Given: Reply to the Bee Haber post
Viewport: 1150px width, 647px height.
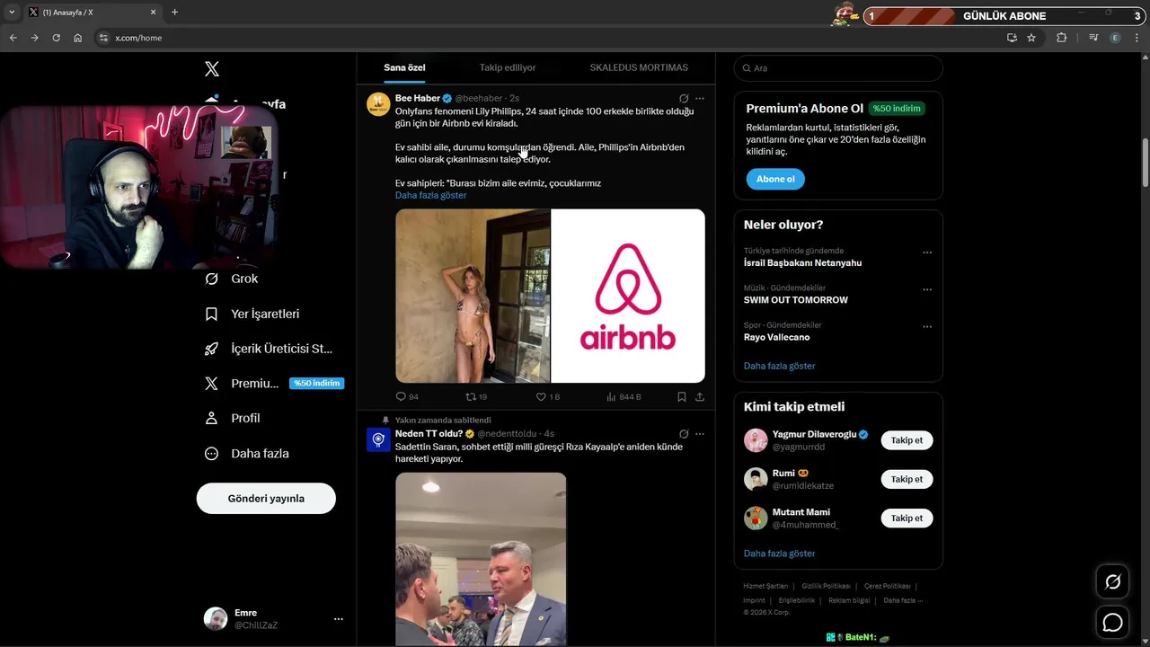Looking at the screenshot, I should click(407, 396).
